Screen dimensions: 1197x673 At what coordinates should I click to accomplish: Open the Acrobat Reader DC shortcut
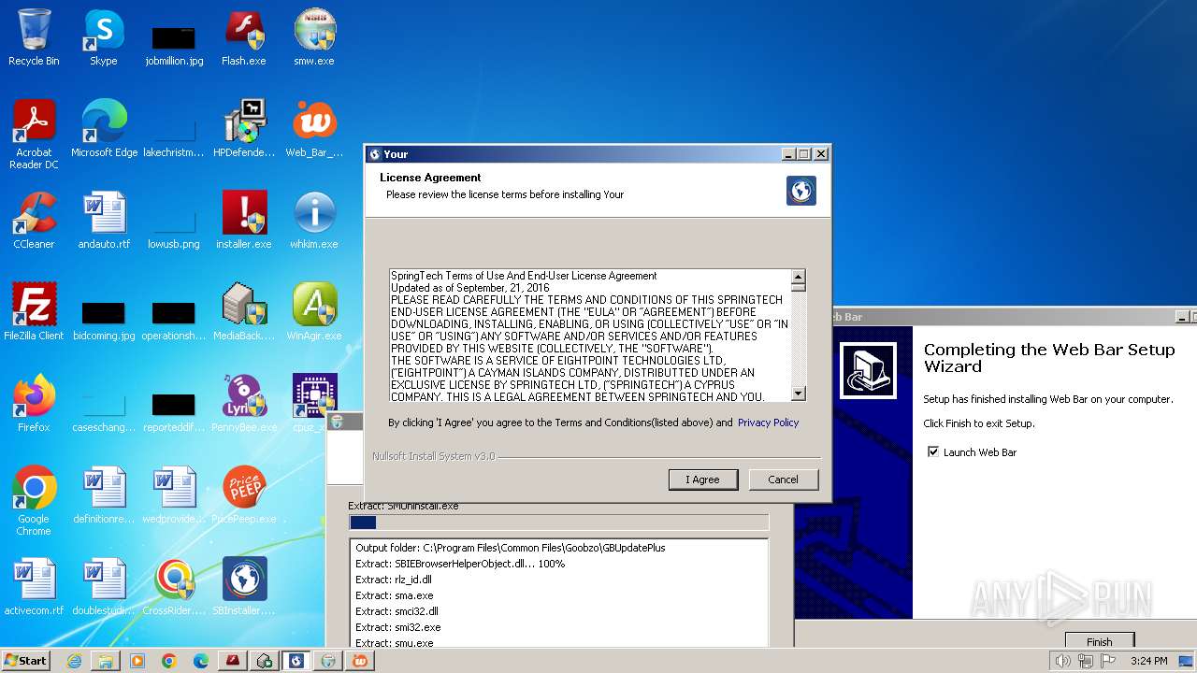(x=34, y=135)
